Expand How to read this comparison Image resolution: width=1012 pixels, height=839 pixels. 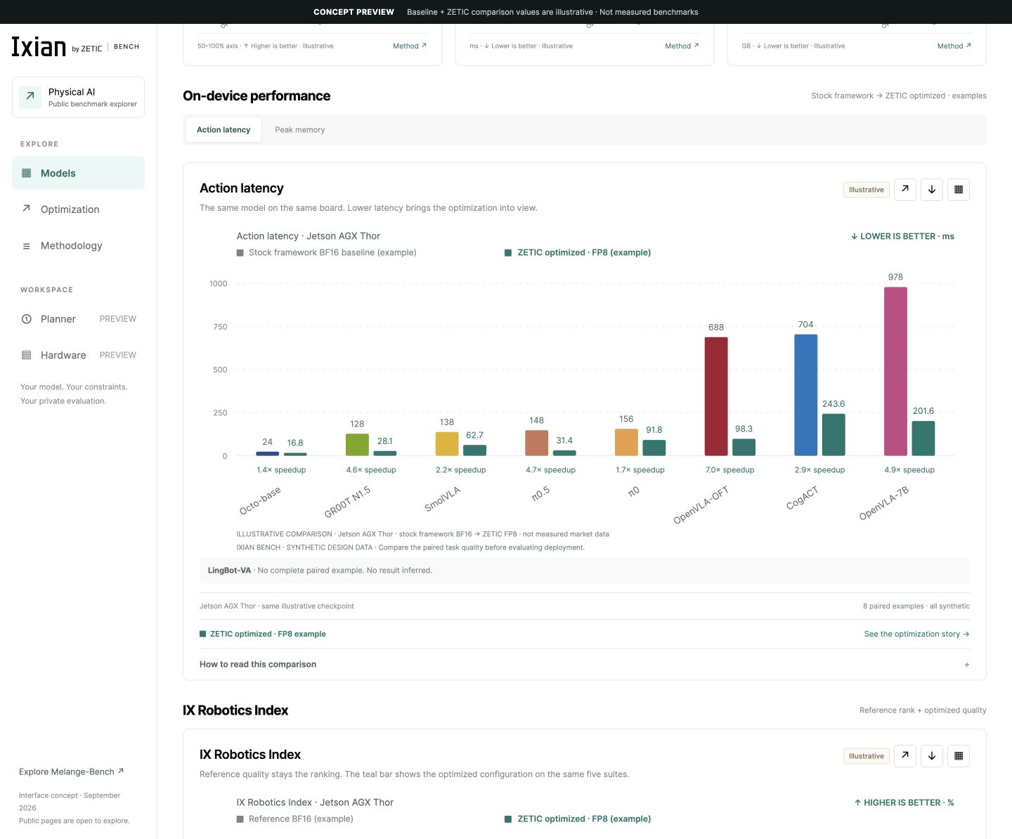(x=585, y=664)
